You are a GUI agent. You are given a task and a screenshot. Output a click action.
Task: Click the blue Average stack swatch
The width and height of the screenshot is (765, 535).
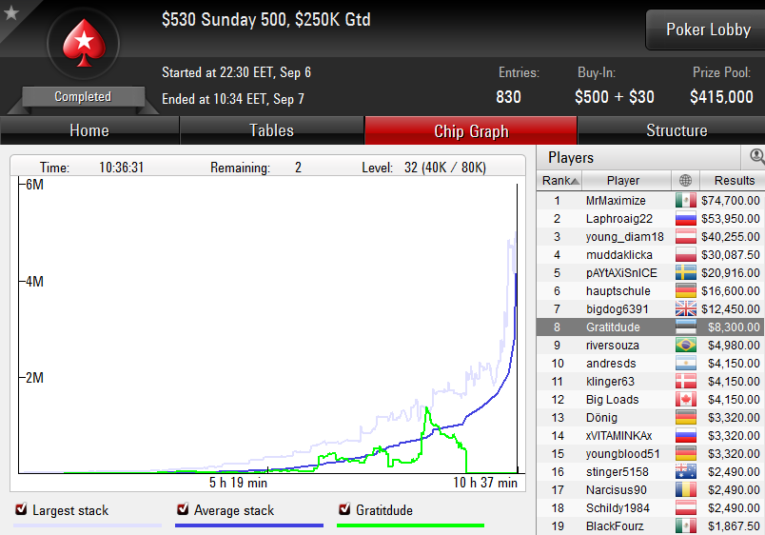[x=249, y=525]
